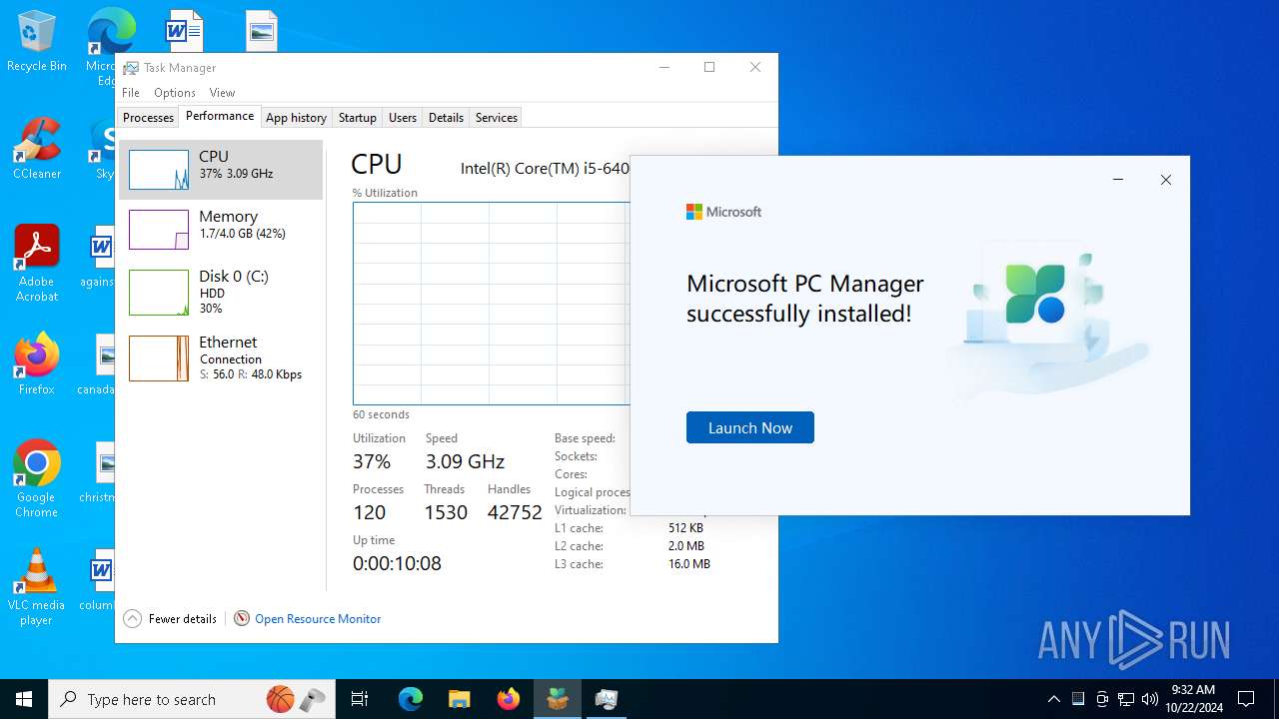Click the Launch Now button
The height and width of the screenshot is (719, 1279).
[749, 427]
